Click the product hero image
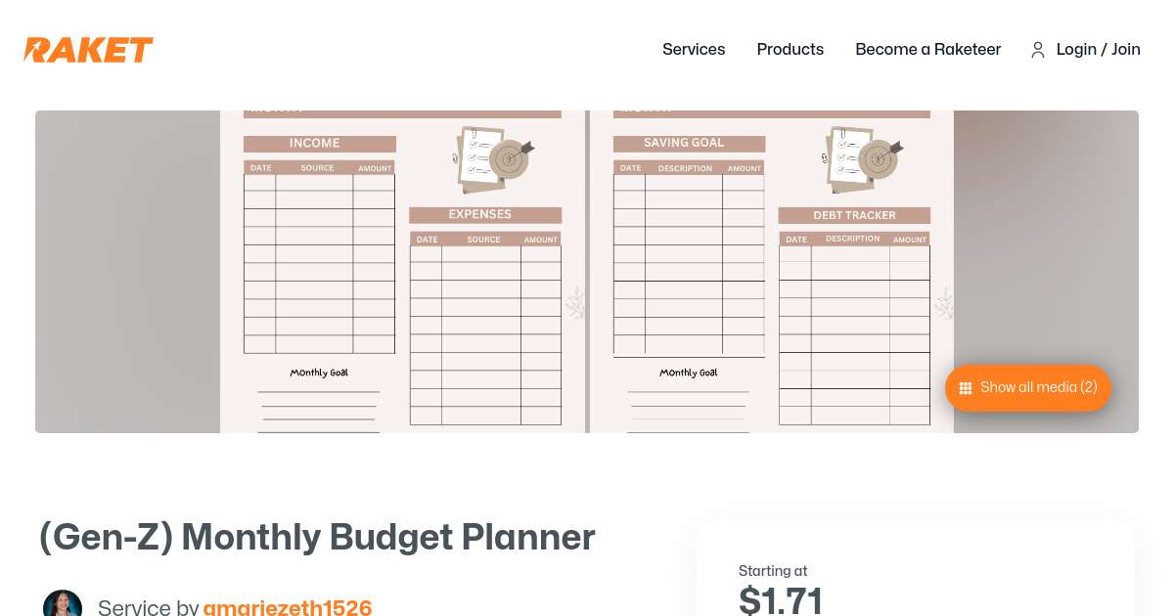 (587, 272)
